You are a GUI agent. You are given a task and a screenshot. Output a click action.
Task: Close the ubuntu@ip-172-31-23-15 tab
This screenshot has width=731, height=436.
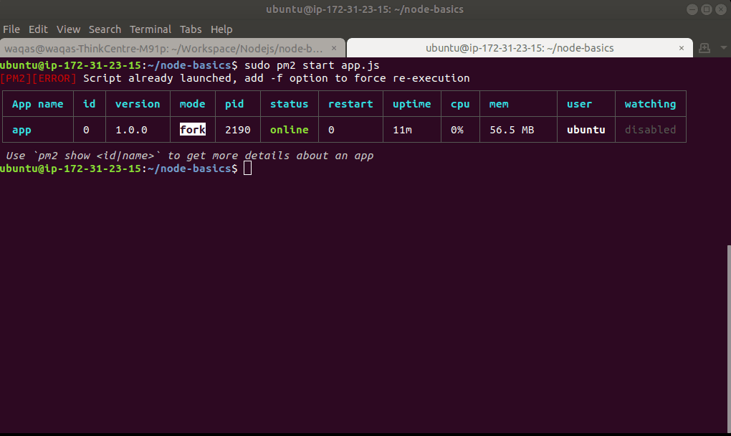pos(682,49)
